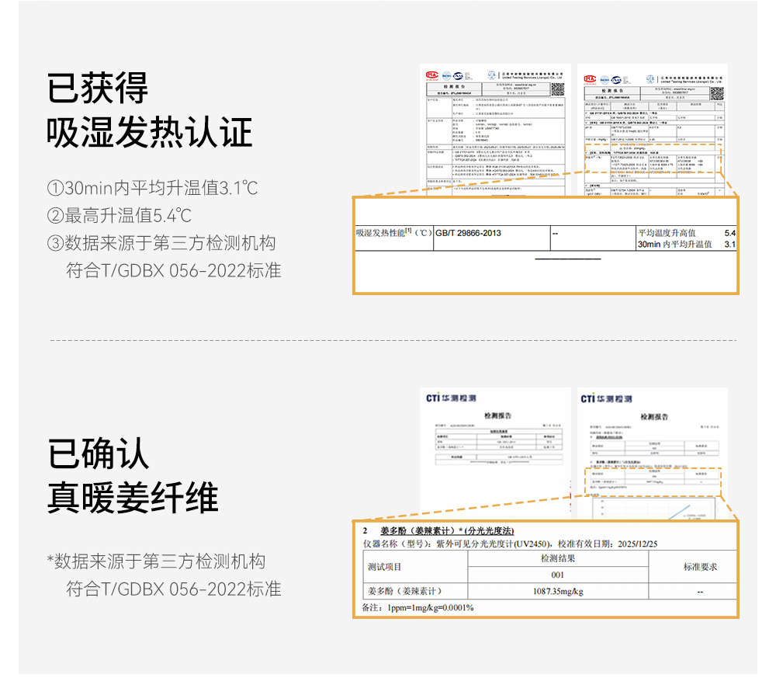Image resolution: width=776 pixels, height=688 pixels.
Task: Click the ilac-MRA logo on the top-right report
Action: pos(603,79)
